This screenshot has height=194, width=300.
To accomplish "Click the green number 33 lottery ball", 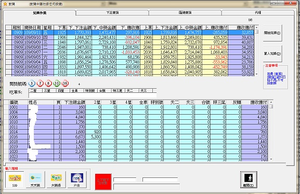I will coord(57,84).
